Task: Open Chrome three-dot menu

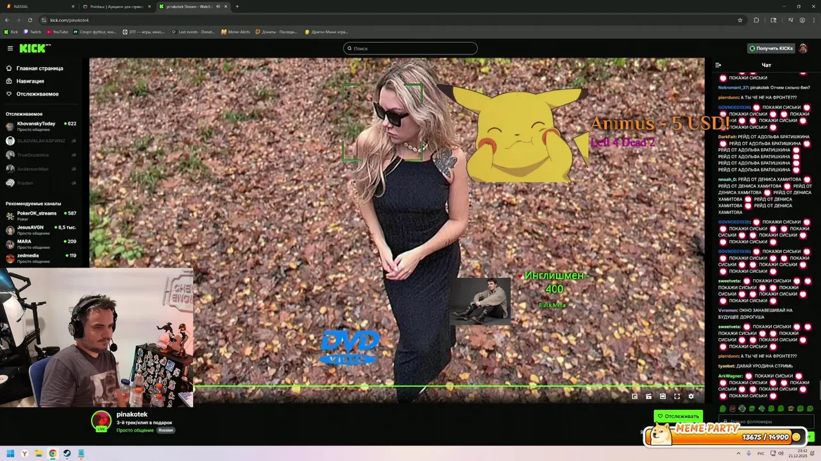Action: pos(814,20)
